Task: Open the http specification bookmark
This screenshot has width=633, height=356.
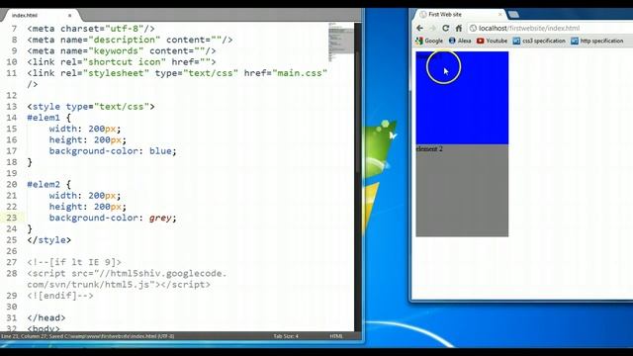Action: [x=597, y=41]
